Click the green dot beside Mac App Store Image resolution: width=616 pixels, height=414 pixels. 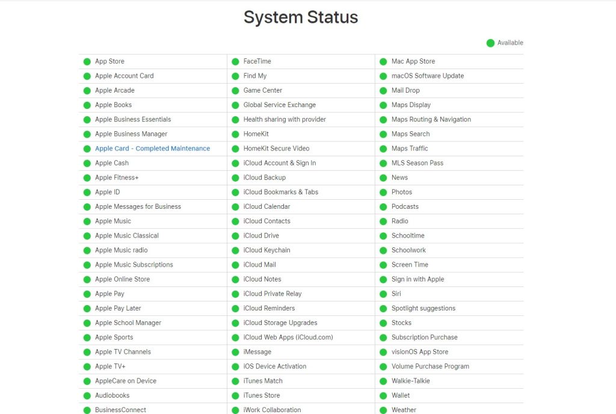click(383, 61)
